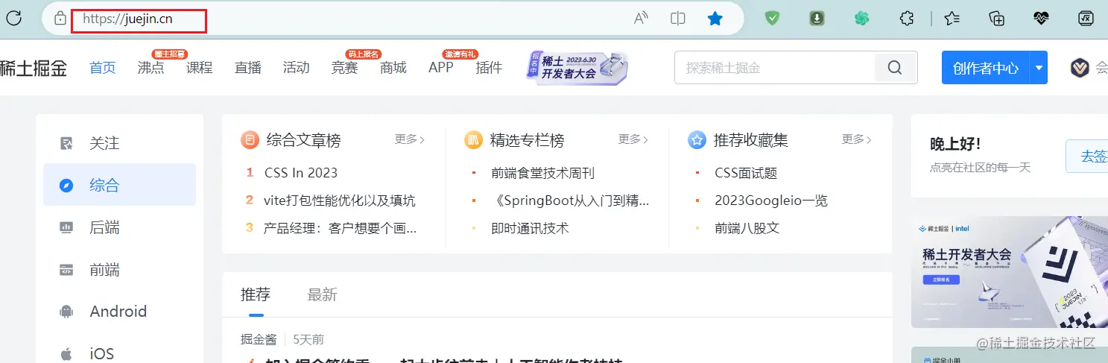Open 商城 in top navigation
The height and width of the screenshot is (363, 1108).
tap(393, 68)
